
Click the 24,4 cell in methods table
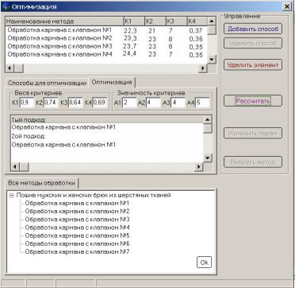tap(129, 54)
